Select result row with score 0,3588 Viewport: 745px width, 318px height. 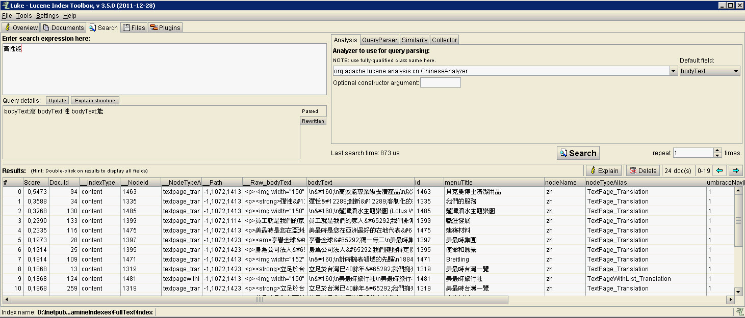pyautogui.click(x=368, y=201)
